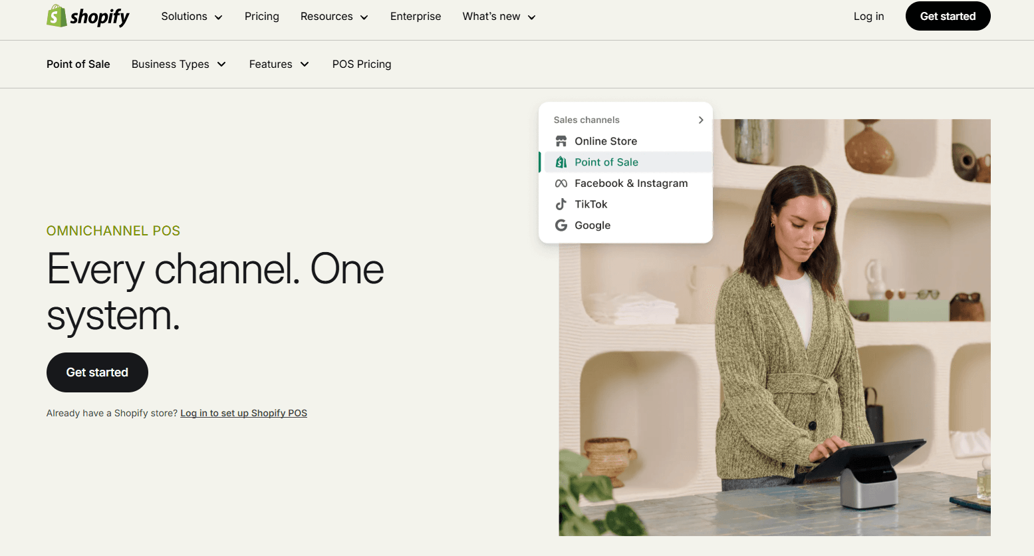
Task: Expand the Resources dropdown menu
Action: pos(334,17)
